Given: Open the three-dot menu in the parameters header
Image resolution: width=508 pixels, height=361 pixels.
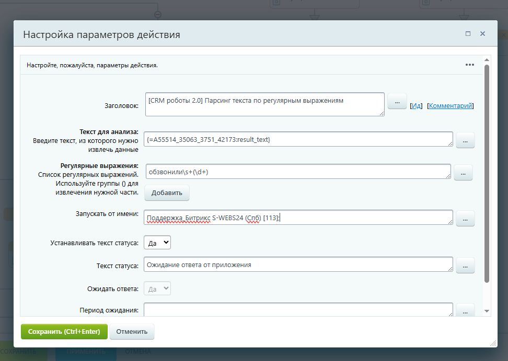Looking at the screenshot, I should [x=469, y=65].
